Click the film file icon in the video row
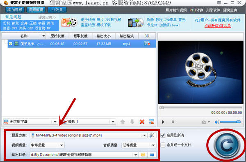This screenshot has height=162, width=246. [16, 44]
